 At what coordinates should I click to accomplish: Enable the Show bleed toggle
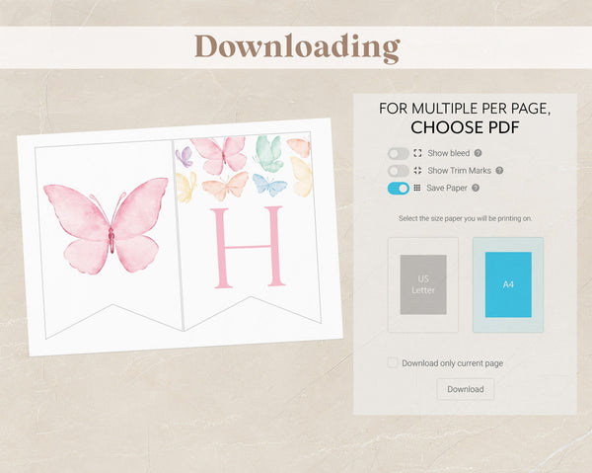[399, 153]
